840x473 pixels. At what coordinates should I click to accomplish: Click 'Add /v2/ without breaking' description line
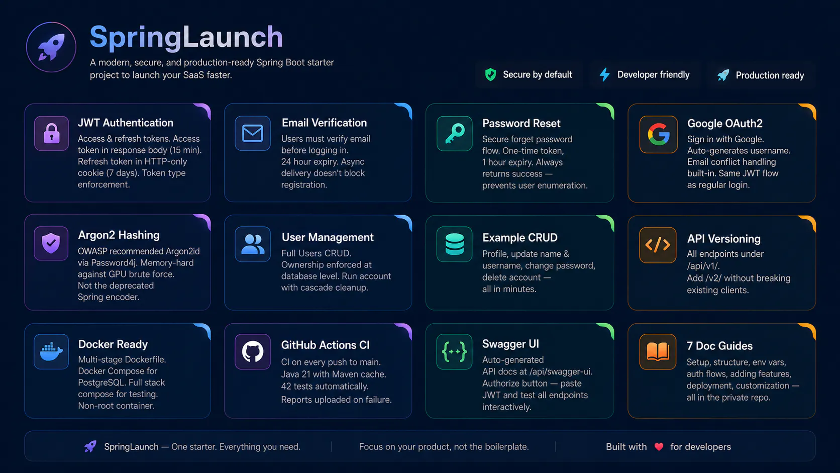739,278
